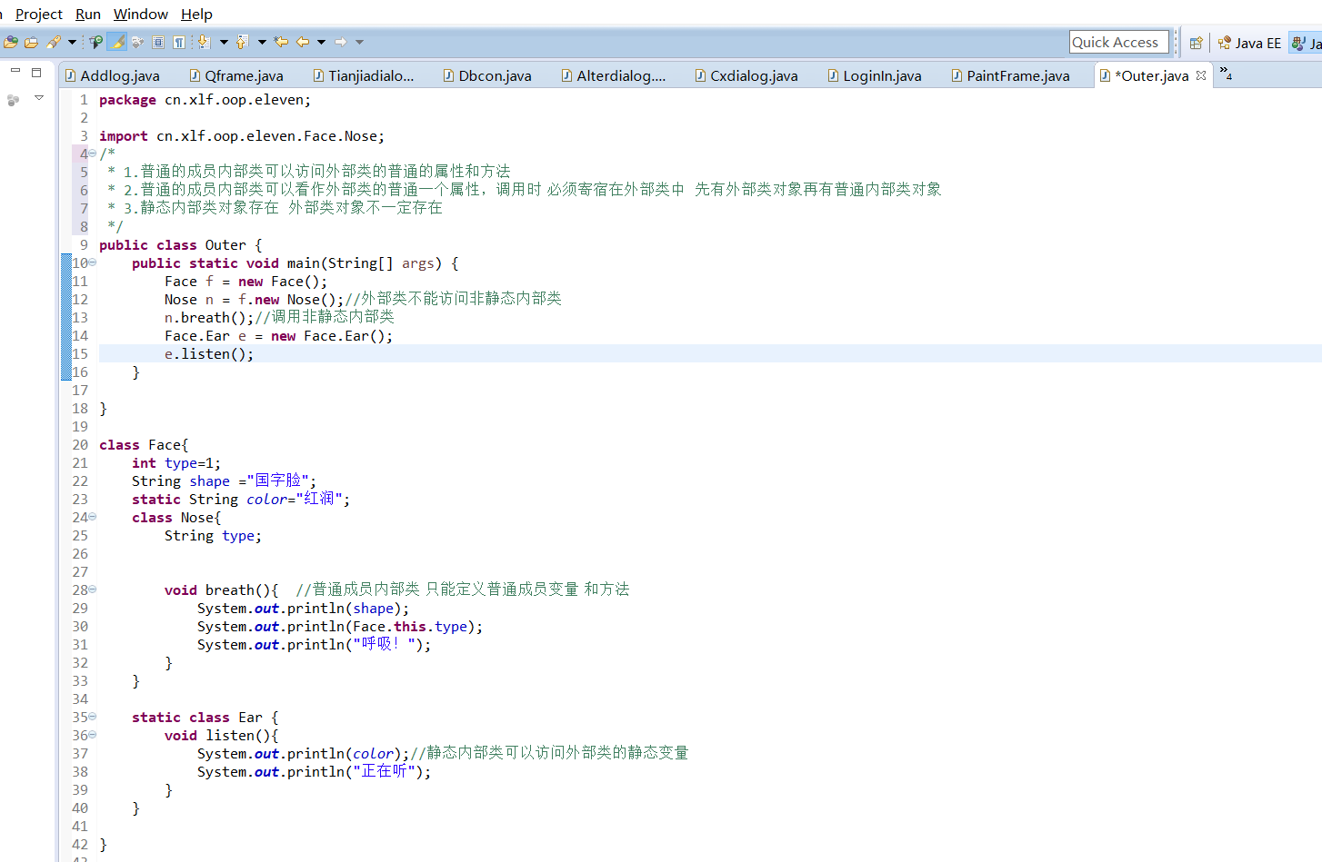Click the Last Edit Location run icon
The image size is (1322, 862).
pyautogui.click(x=95, y=42)
